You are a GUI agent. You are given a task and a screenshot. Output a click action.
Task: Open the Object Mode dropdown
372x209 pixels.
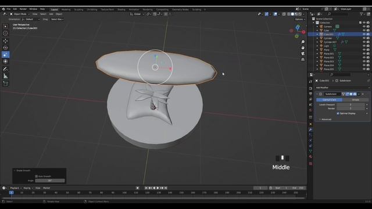pyautogui.click(x=20, y=14)
